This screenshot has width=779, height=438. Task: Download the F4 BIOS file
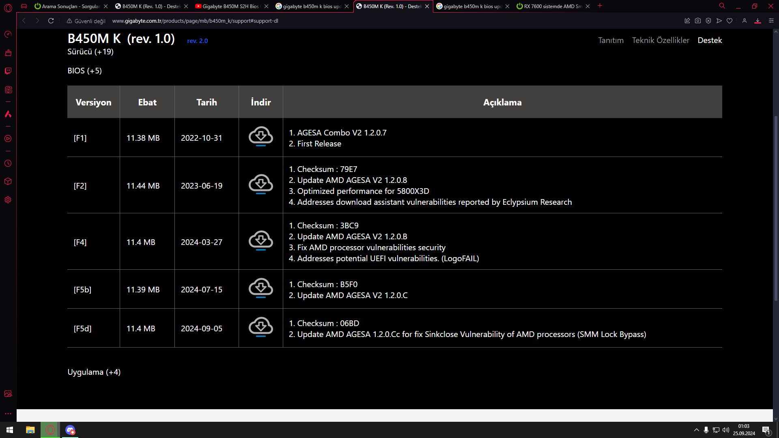tap(261, 241)
